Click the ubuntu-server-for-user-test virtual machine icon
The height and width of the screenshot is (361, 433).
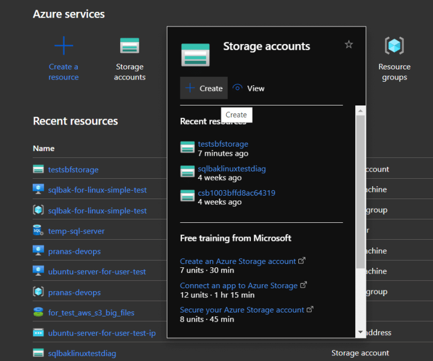click(x=38, y=271)
